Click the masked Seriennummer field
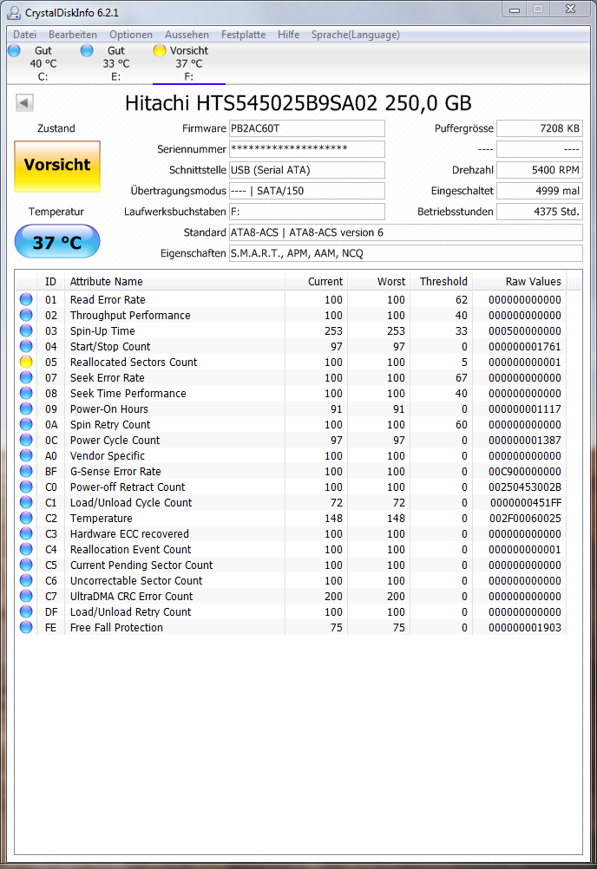The image size is (597, 869). [307, 149]
